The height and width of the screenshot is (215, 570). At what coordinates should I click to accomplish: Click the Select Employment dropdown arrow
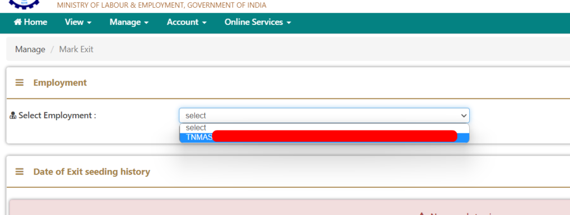point(464,116)
